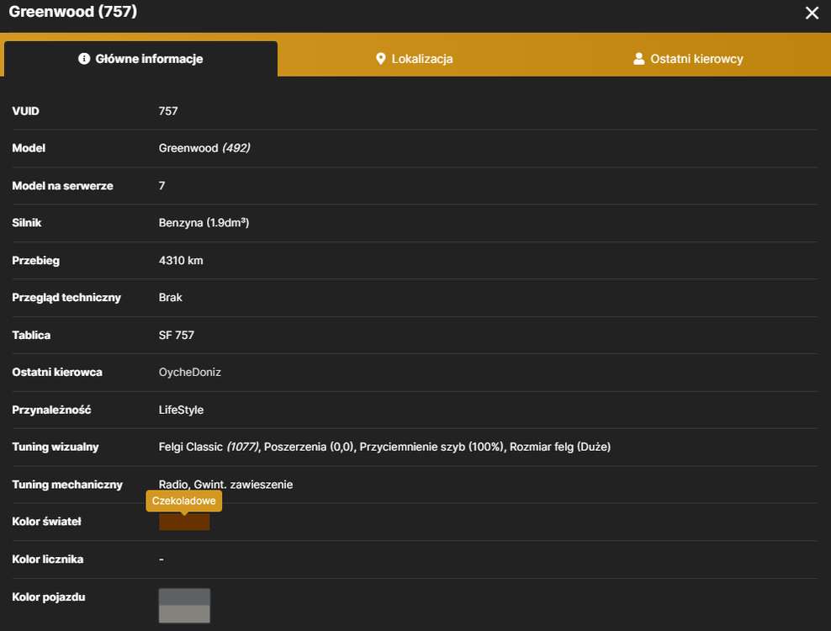Click the info icon on Główne informacje tab
This screenshot has width=831, height=631.
[84, 59]
